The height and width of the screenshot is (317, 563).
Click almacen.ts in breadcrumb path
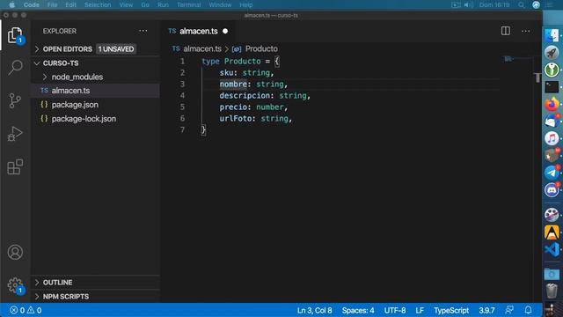coord(202,49)
